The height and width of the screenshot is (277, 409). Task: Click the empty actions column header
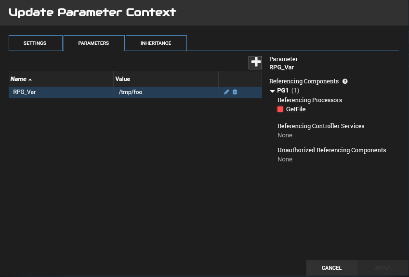pyautogui.click(x=240, y=79)
